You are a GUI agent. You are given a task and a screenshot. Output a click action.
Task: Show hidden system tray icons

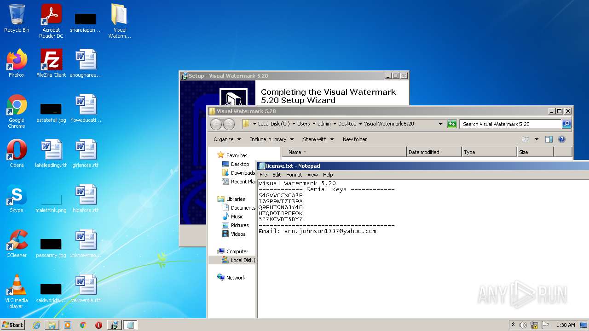[x=513, y=325]
